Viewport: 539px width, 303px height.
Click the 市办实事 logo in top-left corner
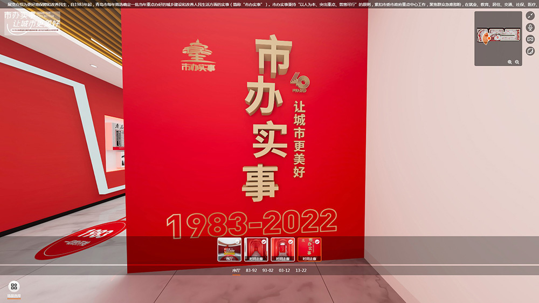pyautogui.click(x=32, y=22)
